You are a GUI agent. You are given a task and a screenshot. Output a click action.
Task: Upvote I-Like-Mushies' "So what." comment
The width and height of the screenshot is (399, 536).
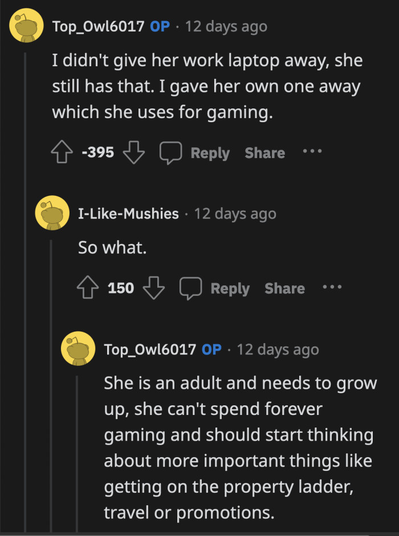click(87, 288)
